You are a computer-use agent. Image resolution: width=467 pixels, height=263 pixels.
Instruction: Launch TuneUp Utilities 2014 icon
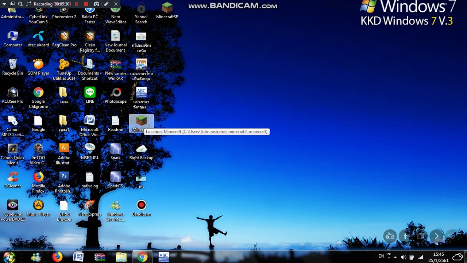64,70
